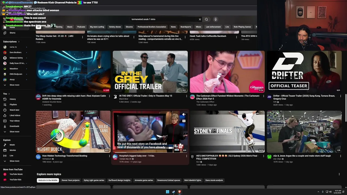Open Brave browser from the taskbar
Image resolution: width=347 pixels, height=195 pixels.
[x=179, y=192]
